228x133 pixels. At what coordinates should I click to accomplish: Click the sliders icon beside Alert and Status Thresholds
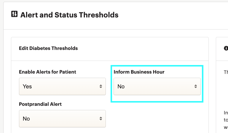(x=15, y=14)
